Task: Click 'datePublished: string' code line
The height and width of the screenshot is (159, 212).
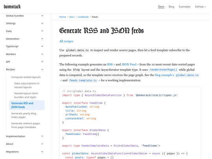Action: [x=82, y=107]
